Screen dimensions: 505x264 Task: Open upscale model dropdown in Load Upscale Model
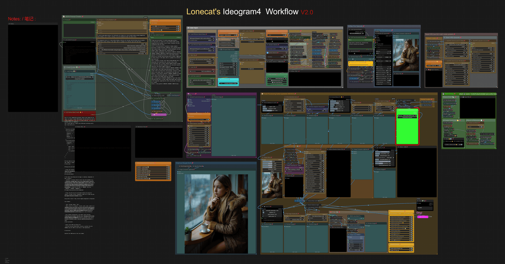coord(357,33)
